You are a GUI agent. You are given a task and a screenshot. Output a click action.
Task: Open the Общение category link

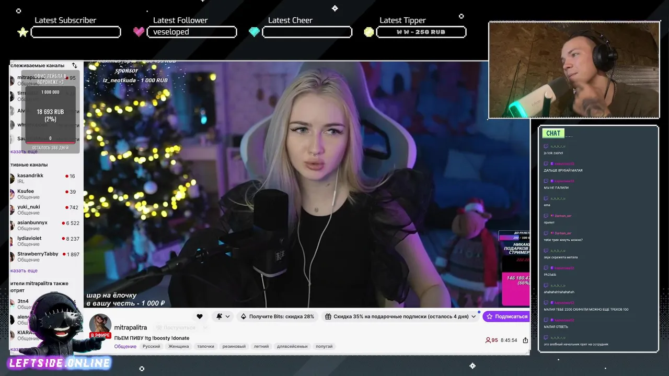pyautogui.click(x=125, y=346)
